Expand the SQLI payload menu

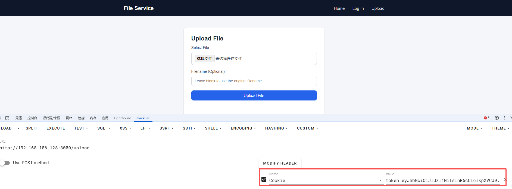(x=104, y=128)
